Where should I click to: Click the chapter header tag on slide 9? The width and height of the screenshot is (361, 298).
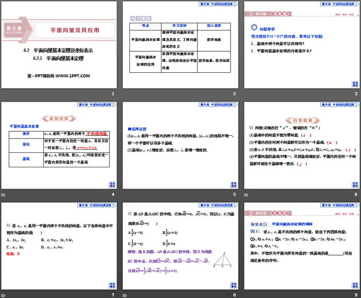click(x=339, y=205)
